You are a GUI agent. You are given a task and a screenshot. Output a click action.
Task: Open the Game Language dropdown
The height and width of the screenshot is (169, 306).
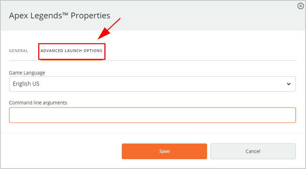pyautogui.click(x=152, y=84)
